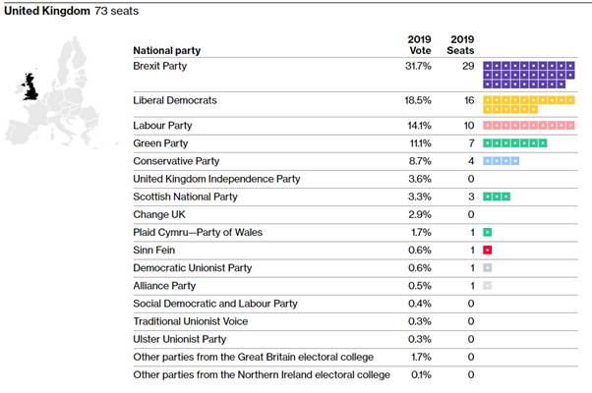
Task: Click the Plaid Cymru green seat square
Action: (x=487, y=232)
